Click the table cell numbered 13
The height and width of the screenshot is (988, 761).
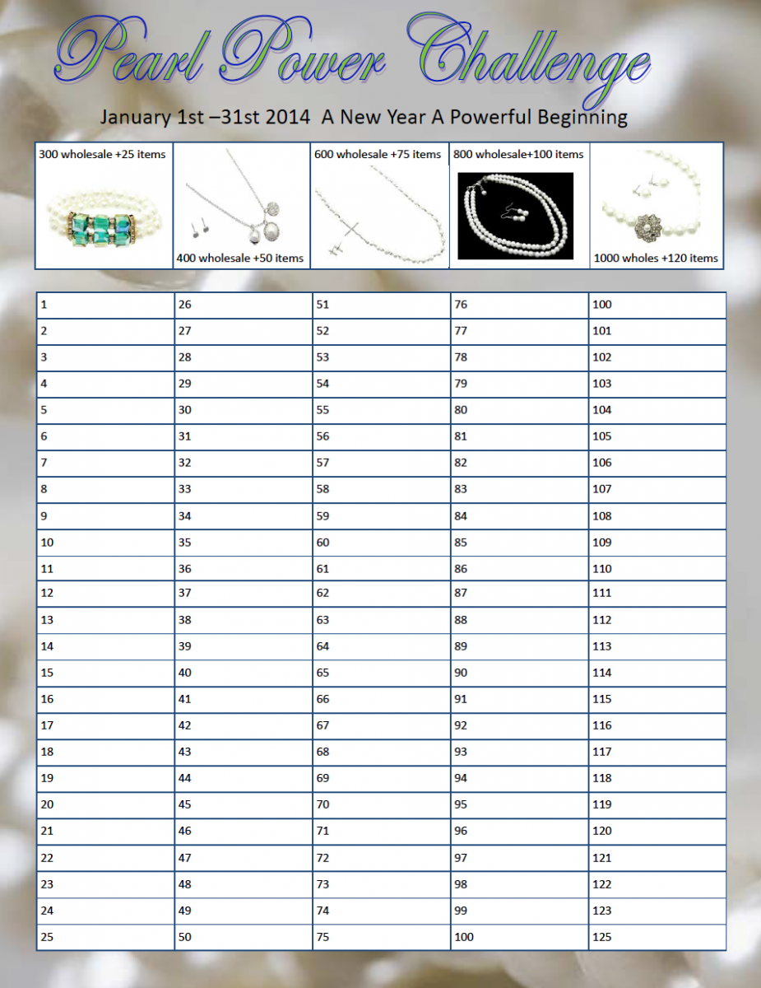tap(104, 621)
